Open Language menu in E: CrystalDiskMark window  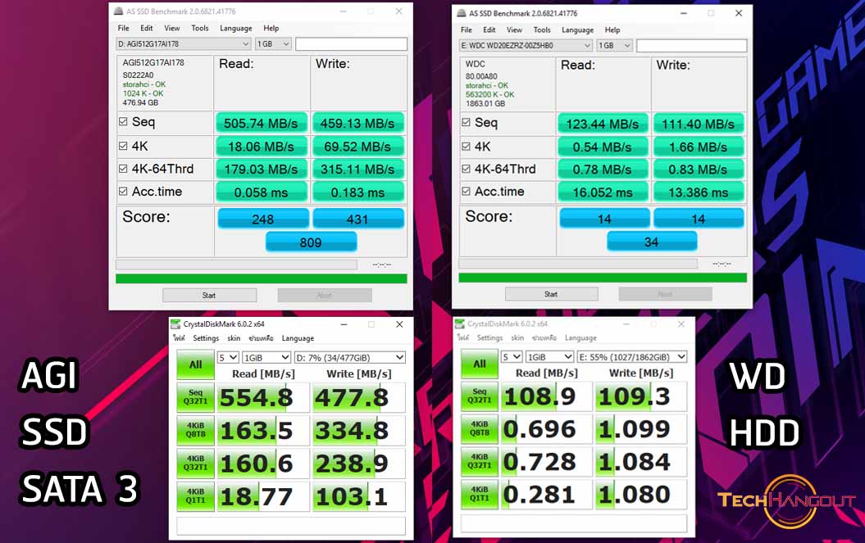(580, 337)
